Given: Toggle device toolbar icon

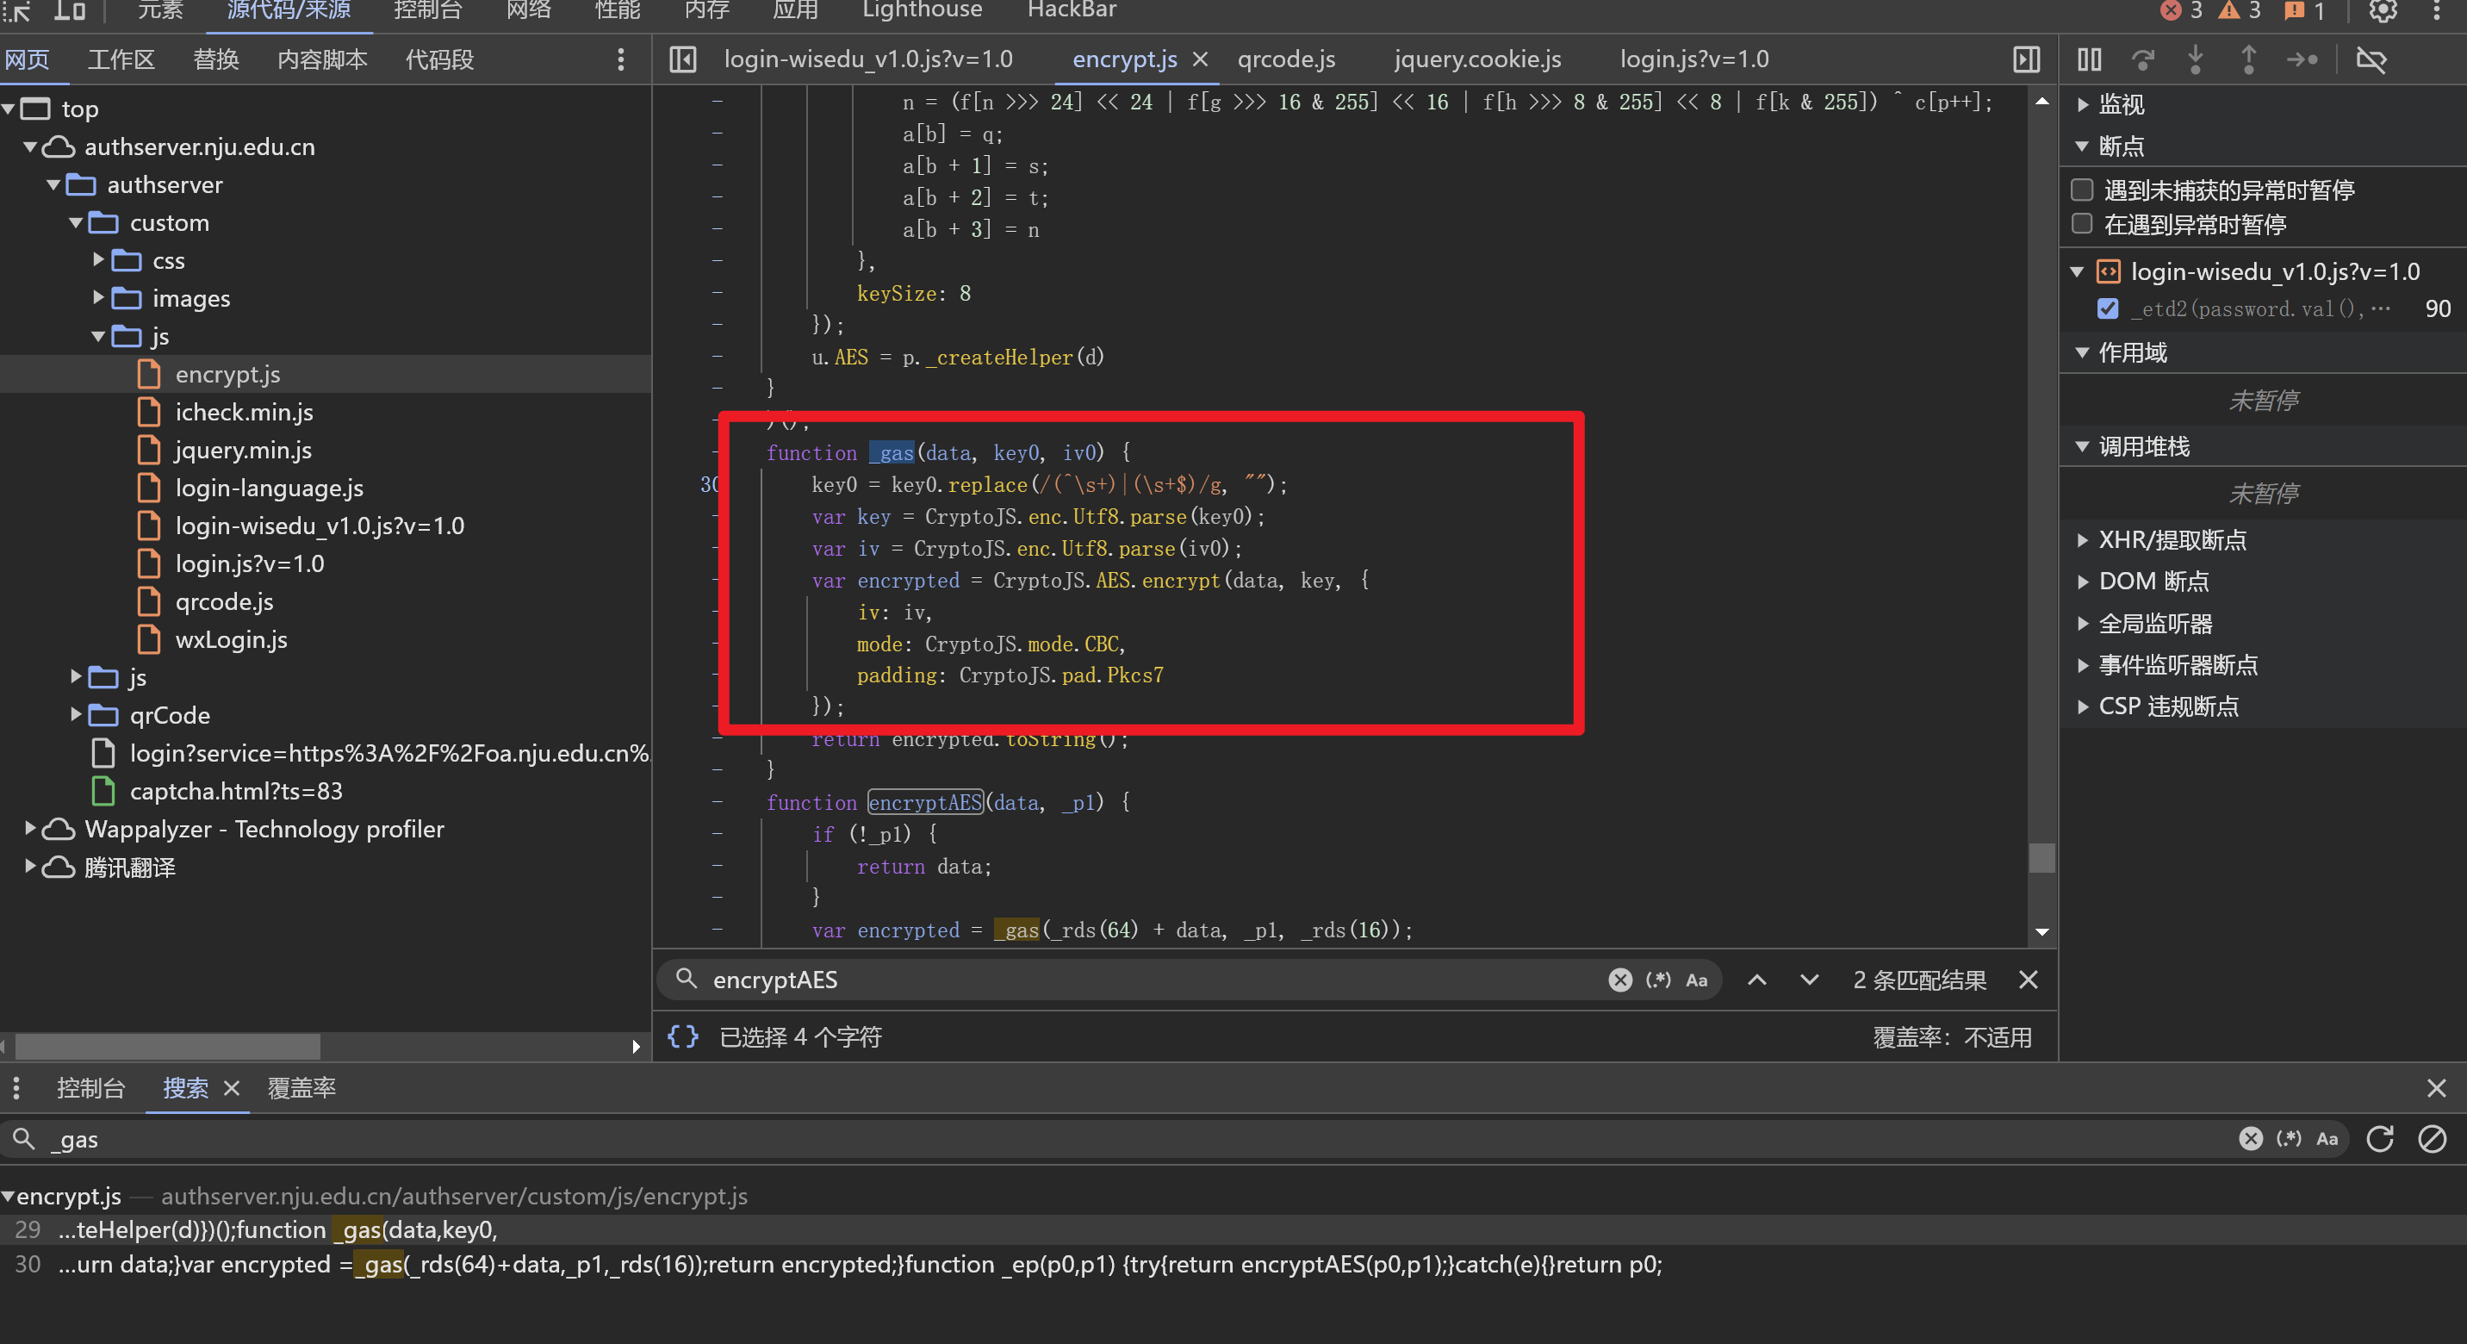Looking at the screenshot, I should [x=69, y=10].
